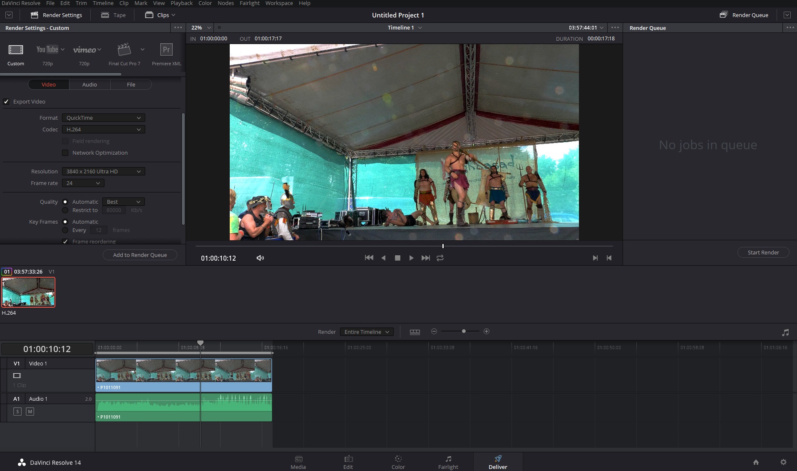
Task: Click the loop playback icon
Action: (x=440, y=258)
